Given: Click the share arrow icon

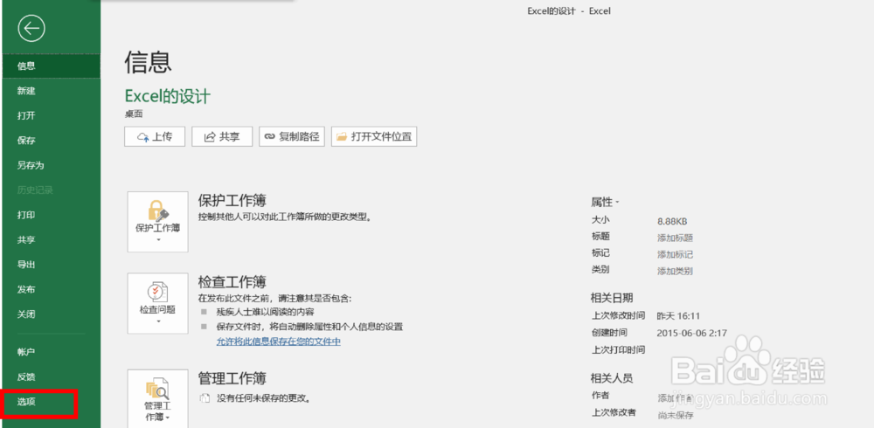Looking at the screenshot, I should point(210,136).
